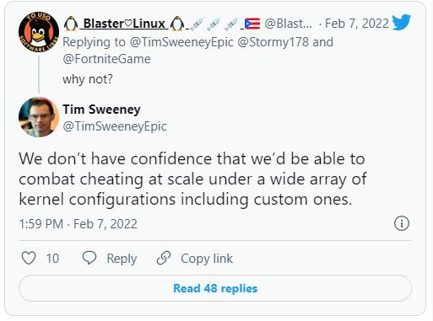
Task: Like the tweet with heart icon
Action: (29, 258)
